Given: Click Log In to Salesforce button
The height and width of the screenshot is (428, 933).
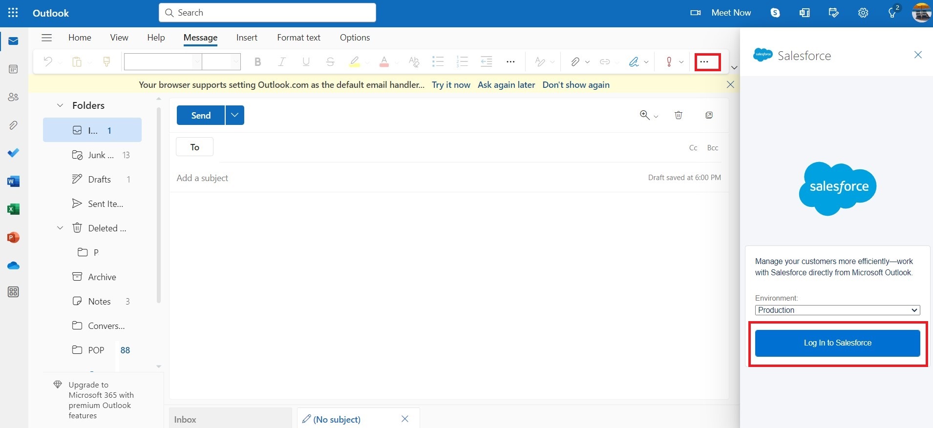Looking at the screenshot, I should (x=837, y=343).
